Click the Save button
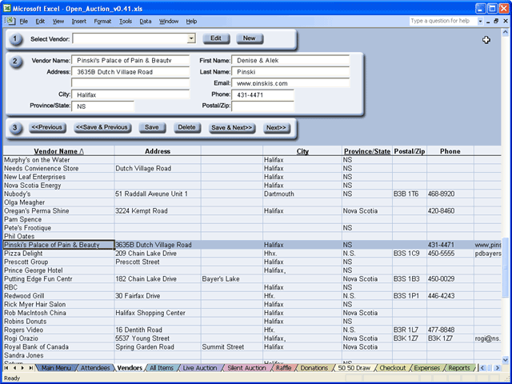The height and width of the screenshot is (384, 512). tap(152, 128)
